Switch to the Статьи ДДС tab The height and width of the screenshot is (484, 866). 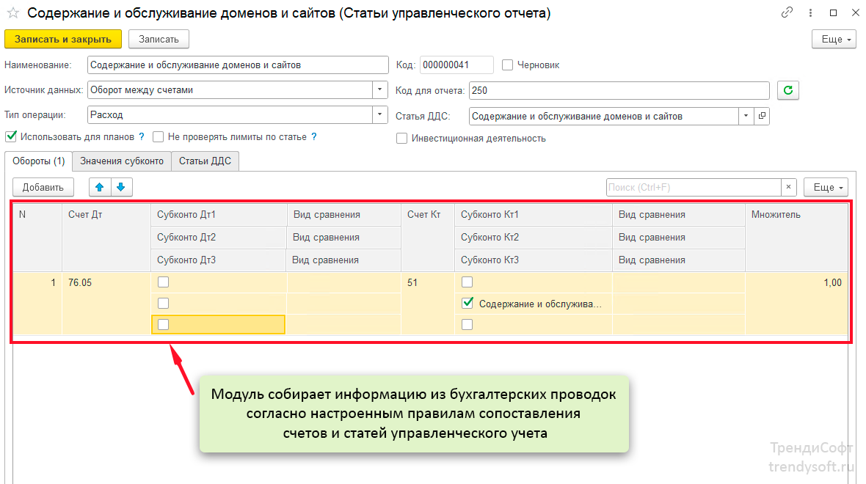coord(205,161)
